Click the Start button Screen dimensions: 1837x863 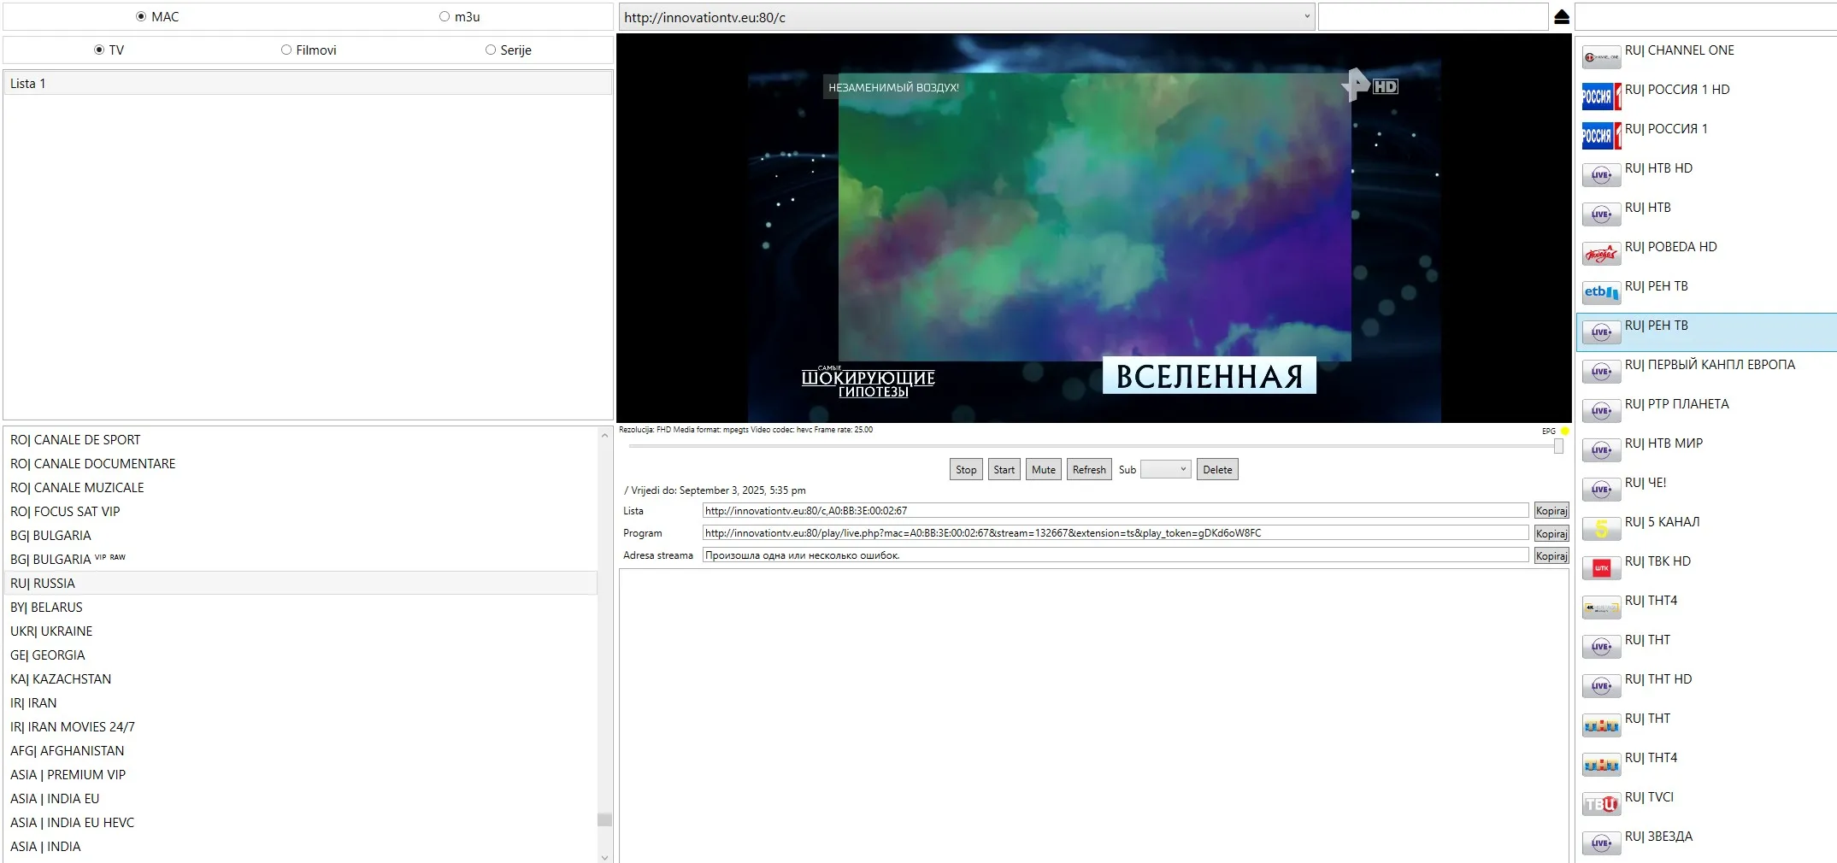click(x=1004, y=469)
